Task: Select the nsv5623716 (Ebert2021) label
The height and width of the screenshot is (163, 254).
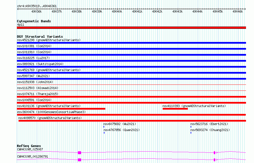Action: [x=209, y=124]
